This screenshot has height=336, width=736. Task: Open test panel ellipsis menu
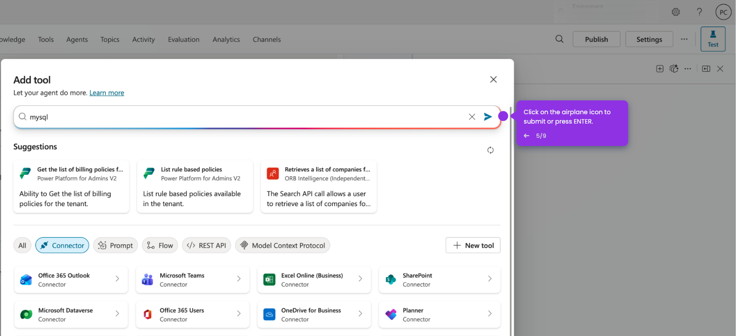tap(688, 69)
